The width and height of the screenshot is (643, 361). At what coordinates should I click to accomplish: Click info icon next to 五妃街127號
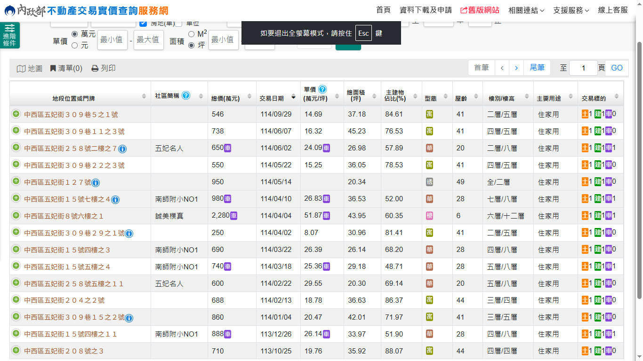(x=96, y=183)
